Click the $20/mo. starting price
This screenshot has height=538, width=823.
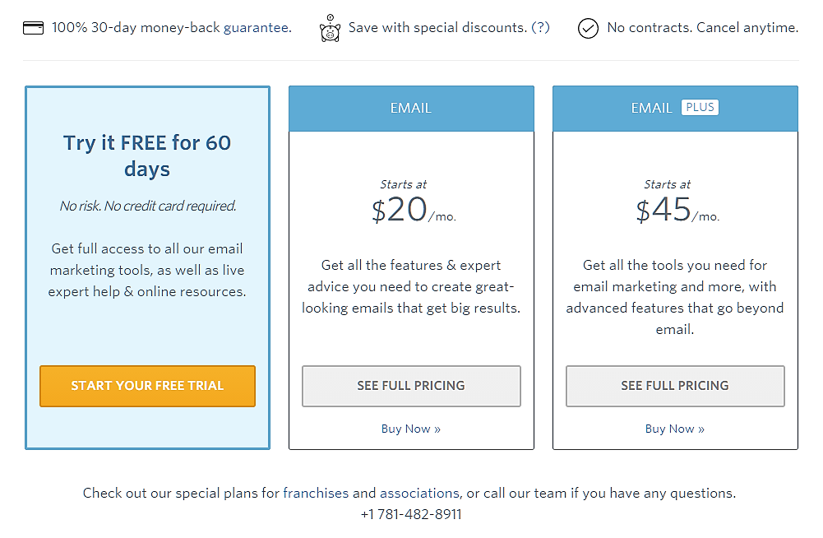tap(413, 211)
